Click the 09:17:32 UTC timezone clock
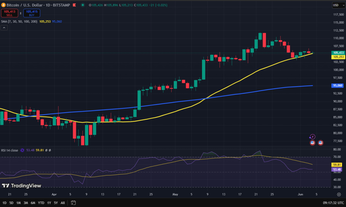Screen dimensions: 346x207 [333, 203]
